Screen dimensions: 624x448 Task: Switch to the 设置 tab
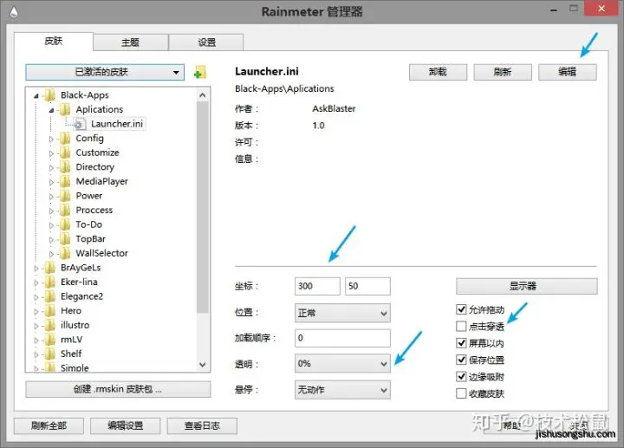click(x=206, y=42)
